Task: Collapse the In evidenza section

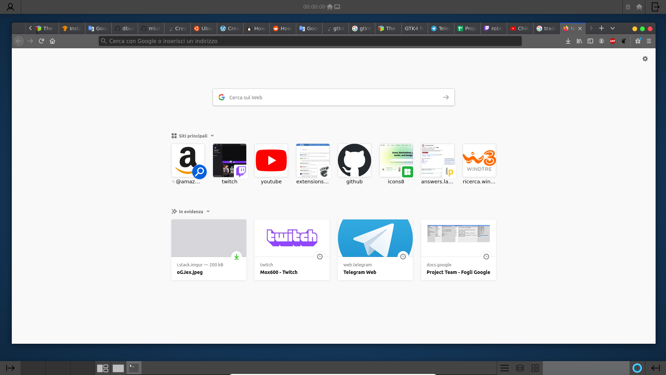Action: (x=208, y=211)
